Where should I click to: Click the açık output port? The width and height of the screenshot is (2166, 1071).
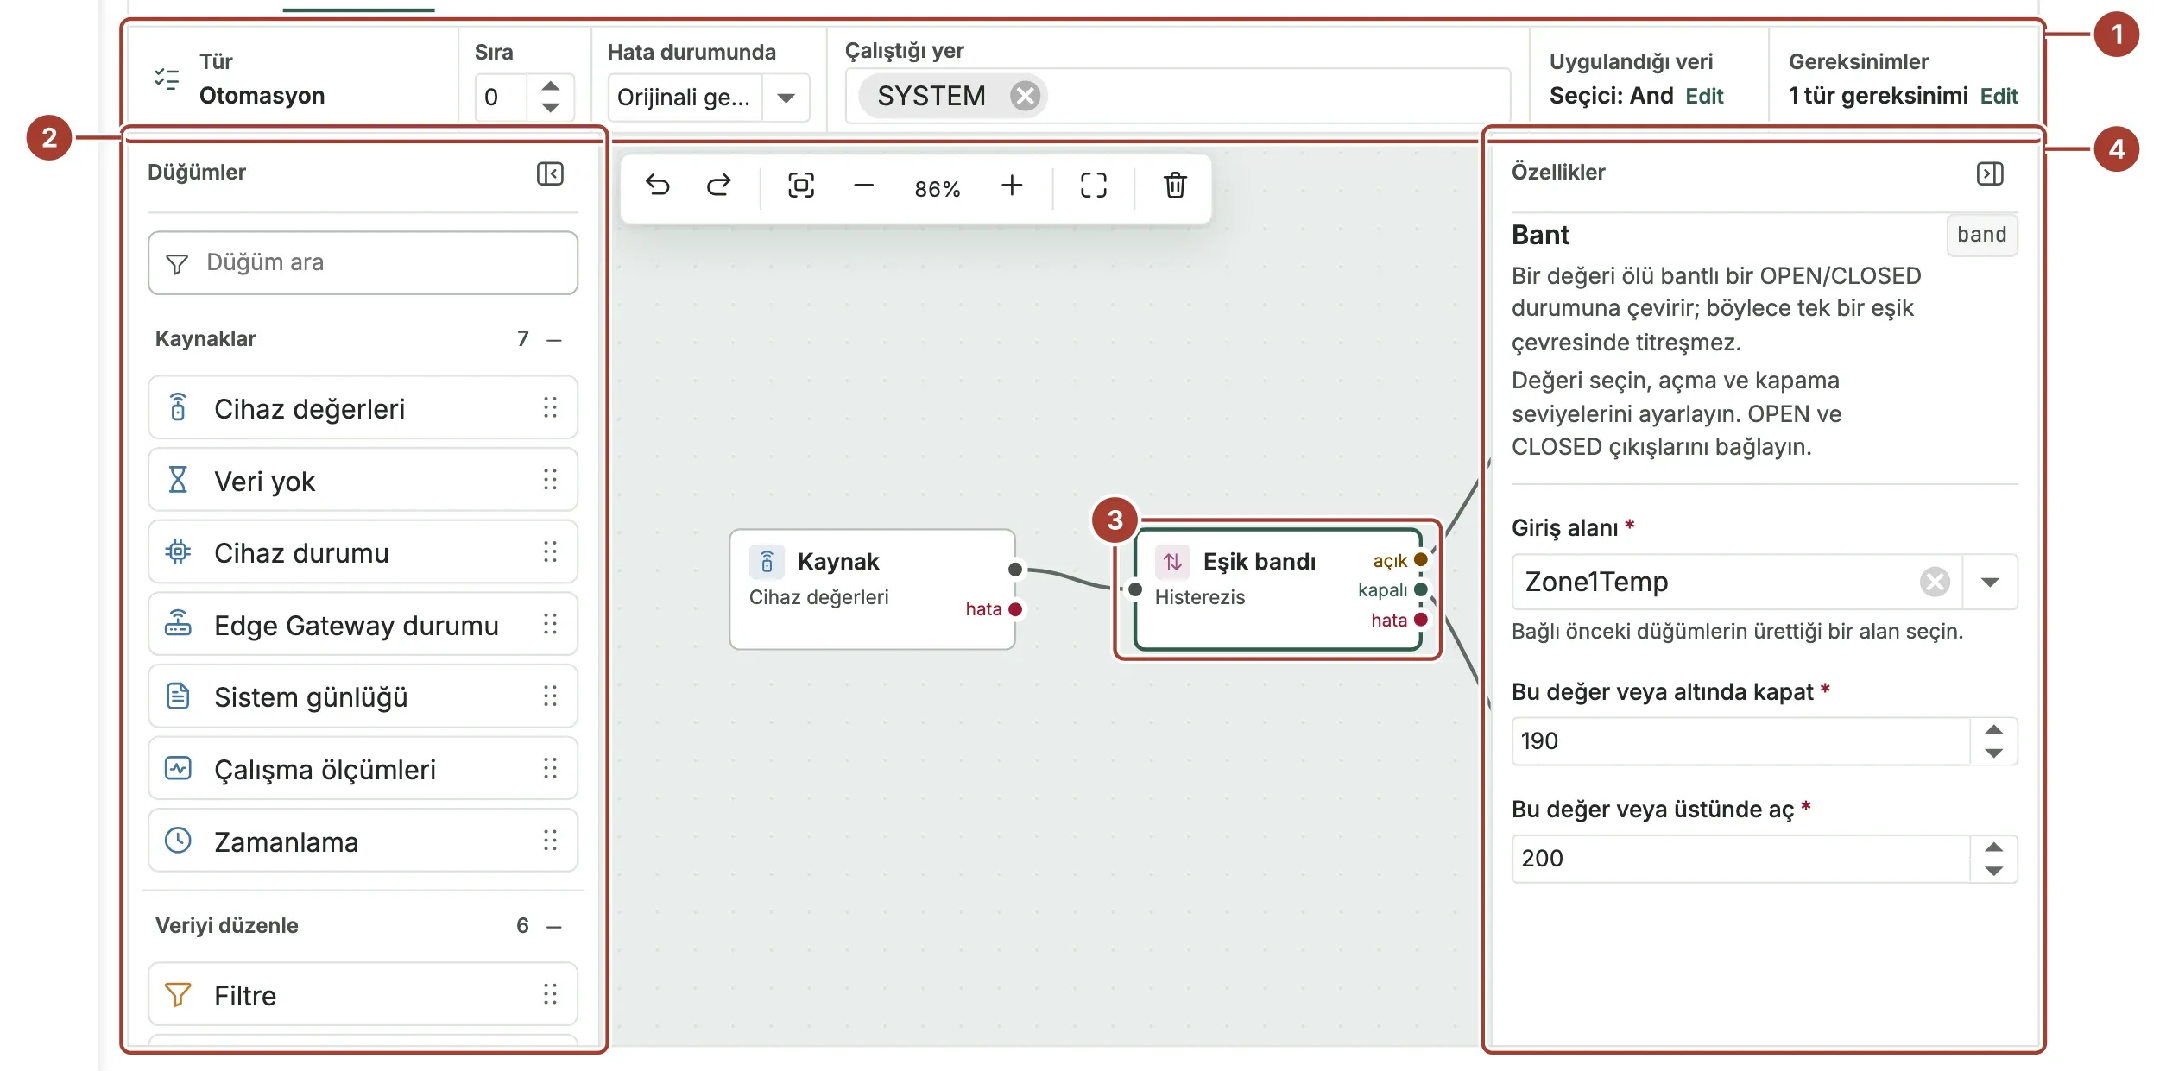pyautogui.click(x=1420, y=560)
